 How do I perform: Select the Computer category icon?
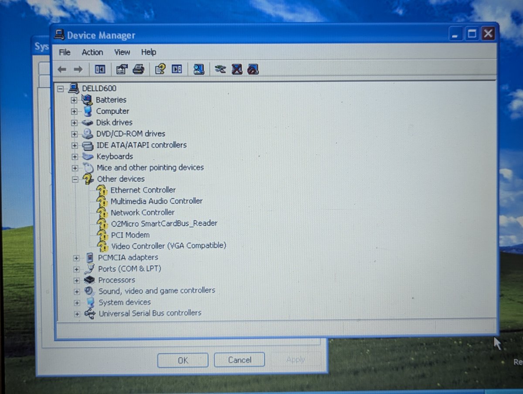point(88,111)
